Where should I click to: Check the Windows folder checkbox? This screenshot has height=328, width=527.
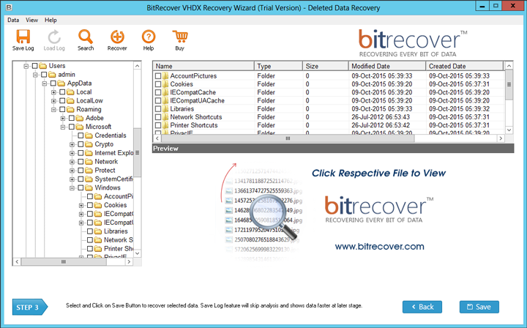tap(81, 188)
